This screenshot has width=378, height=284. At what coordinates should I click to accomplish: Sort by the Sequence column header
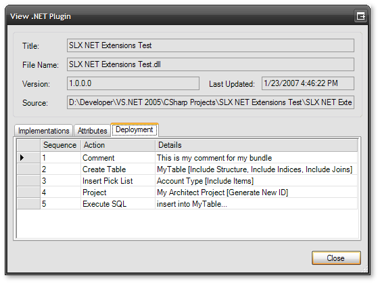[x=60, y=145]
